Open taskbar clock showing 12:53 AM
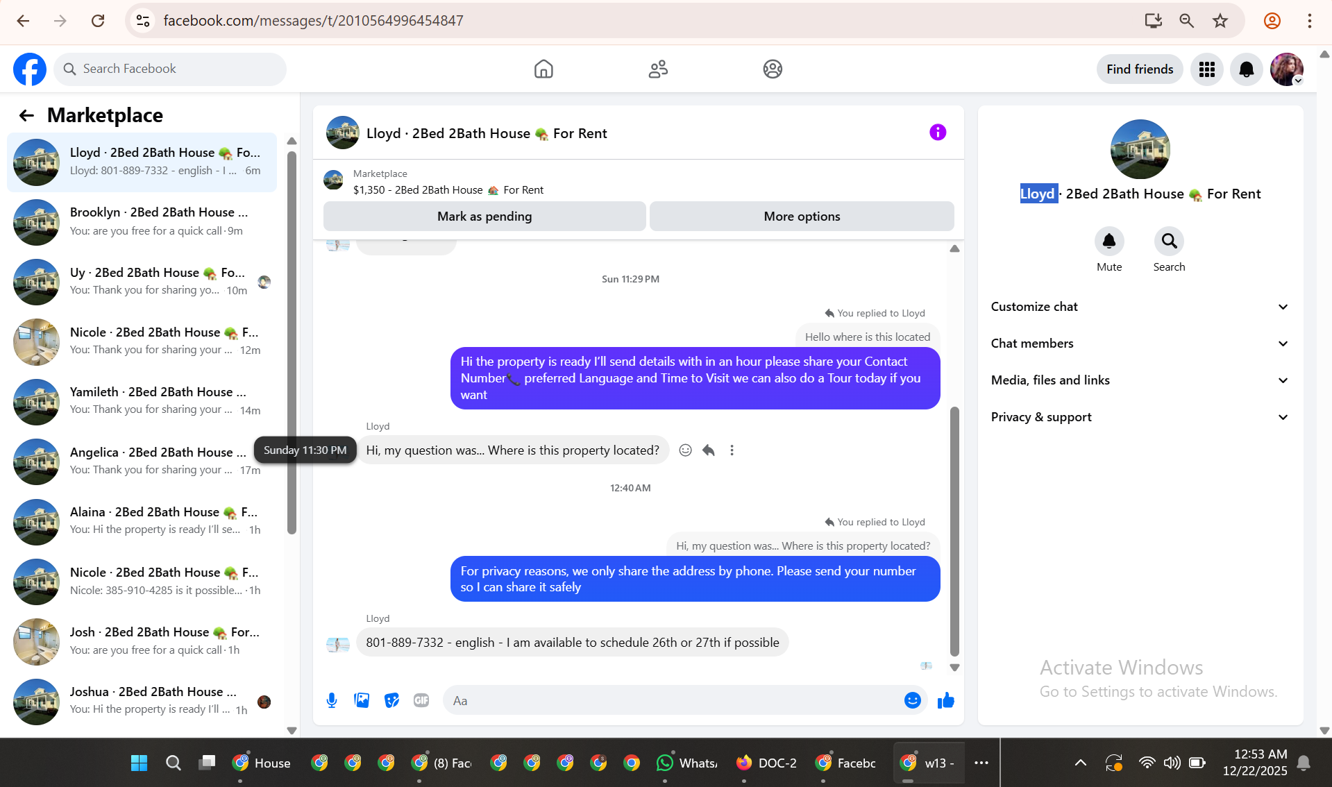1332x787 pixels. tap(1255, 763)
